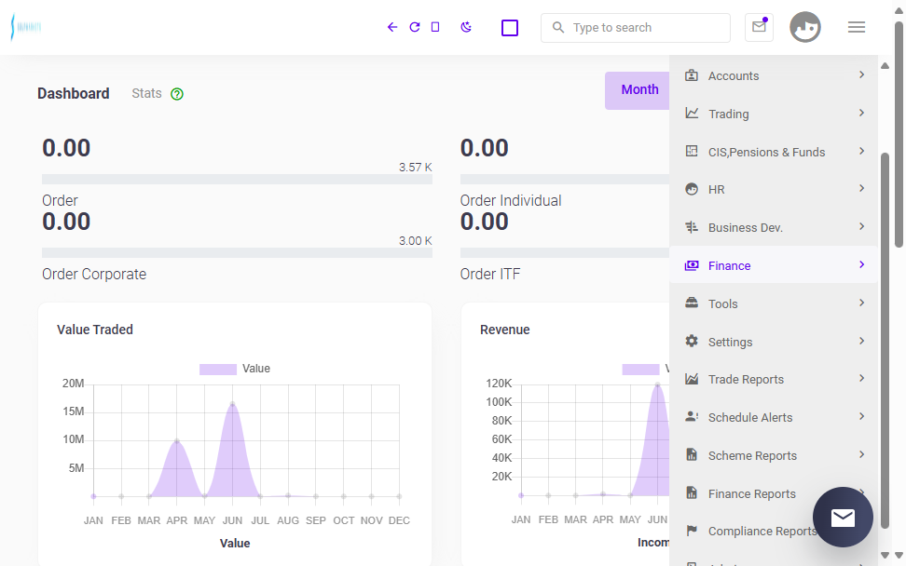Click the purple square fullscreen icon
Viewport: 906px width, 566px height.
pyautogui.click(x=510, y=28)
